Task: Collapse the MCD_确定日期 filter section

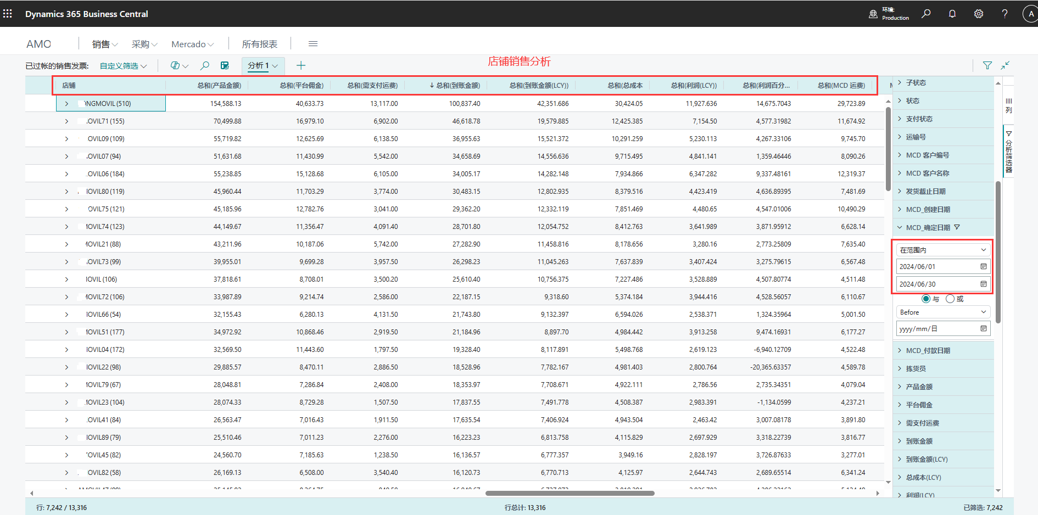Action: [x=900, y=227]
